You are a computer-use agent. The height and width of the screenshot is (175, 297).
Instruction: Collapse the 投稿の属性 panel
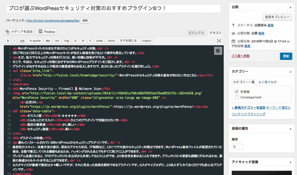tap(290, 129)
